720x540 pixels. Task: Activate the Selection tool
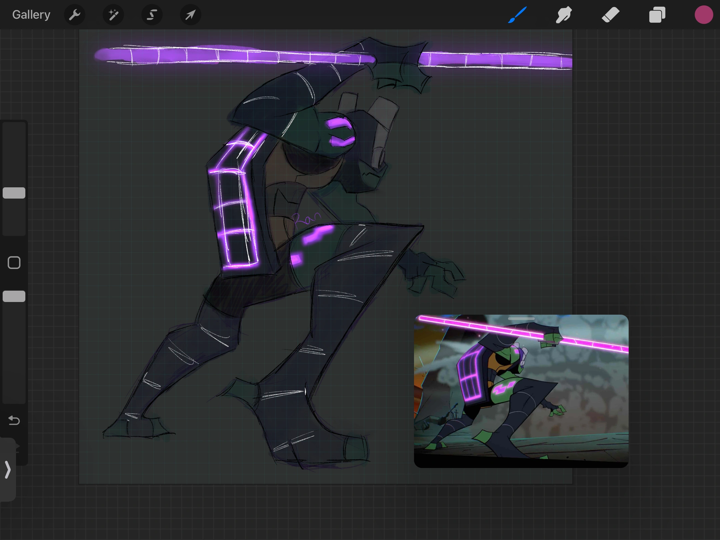[x=152, y=15]
